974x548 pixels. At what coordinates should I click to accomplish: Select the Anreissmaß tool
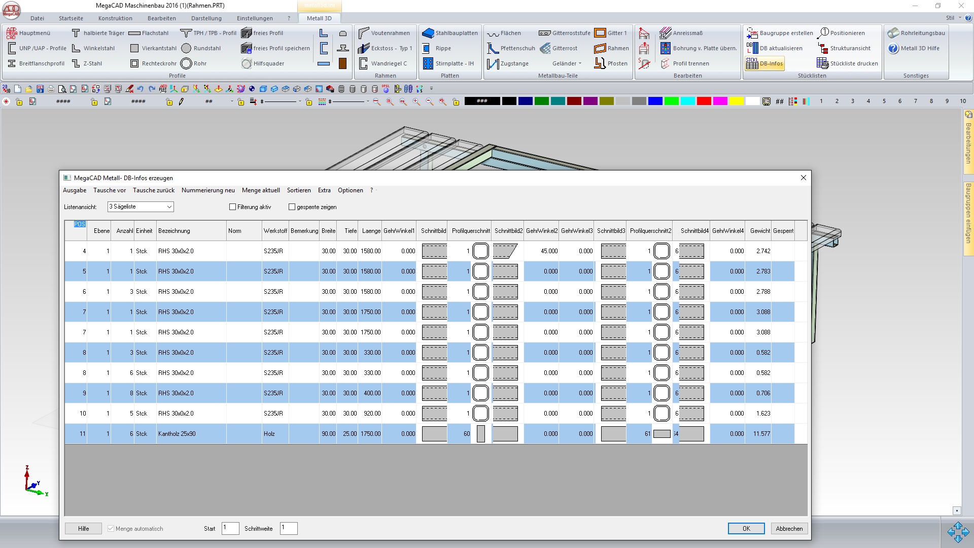click(681, 33)
